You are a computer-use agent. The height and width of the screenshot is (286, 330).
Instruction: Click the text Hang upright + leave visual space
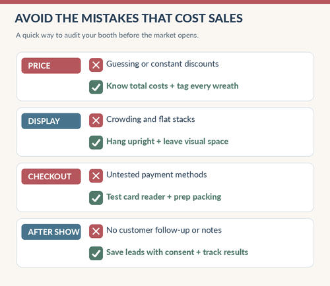click(x=167, y=142)
